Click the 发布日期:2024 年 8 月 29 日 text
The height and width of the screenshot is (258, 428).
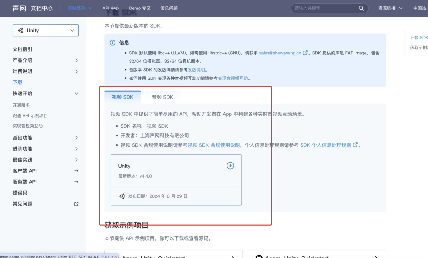click(158, 196)
